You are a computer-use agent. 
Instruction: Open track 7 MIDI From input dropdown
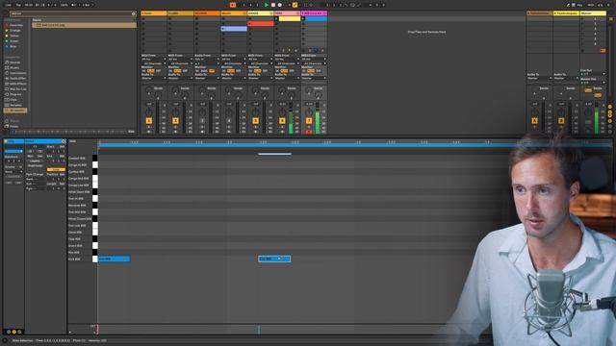coord(314,60)
